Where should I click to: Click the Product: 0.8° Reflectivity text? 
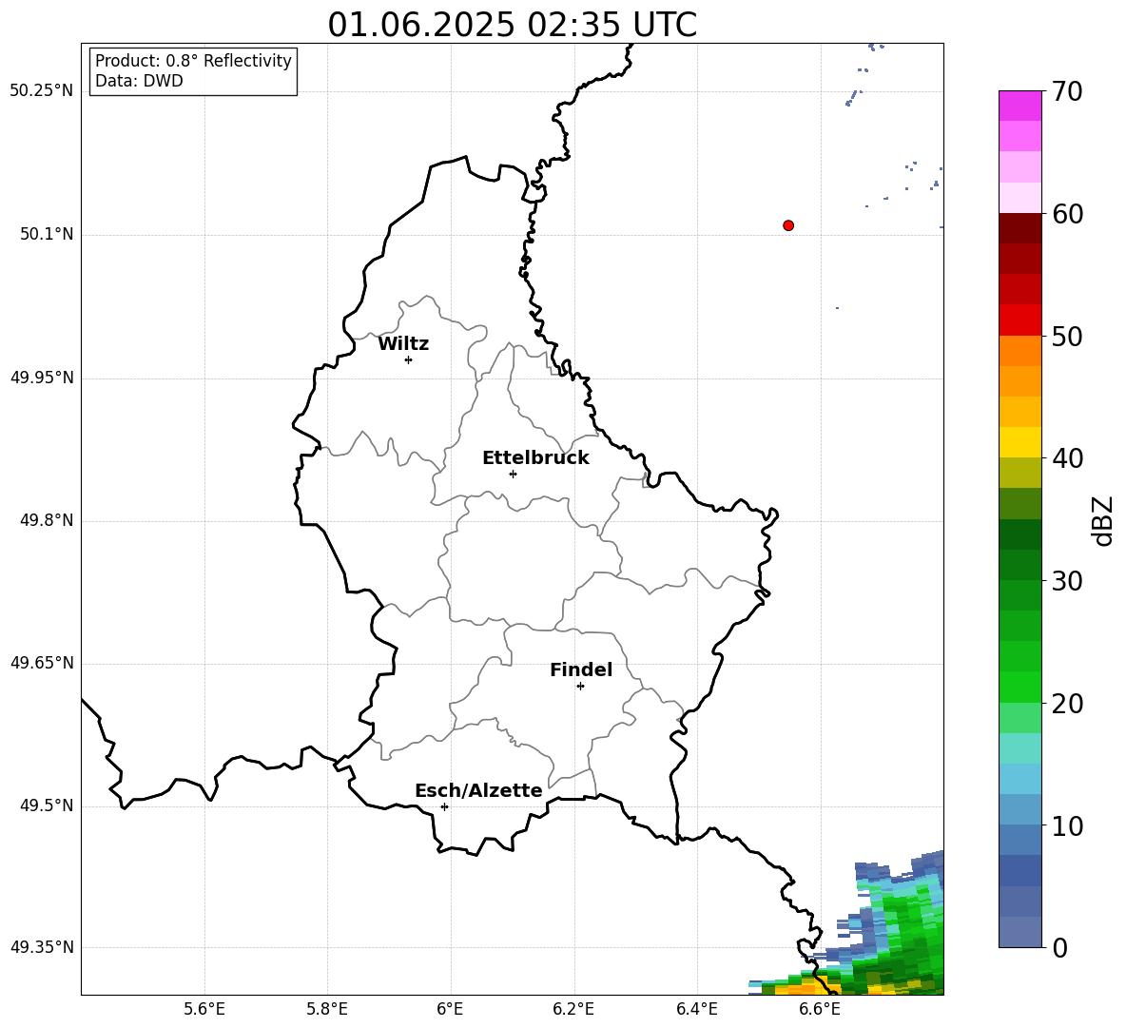tap(193, 61)
